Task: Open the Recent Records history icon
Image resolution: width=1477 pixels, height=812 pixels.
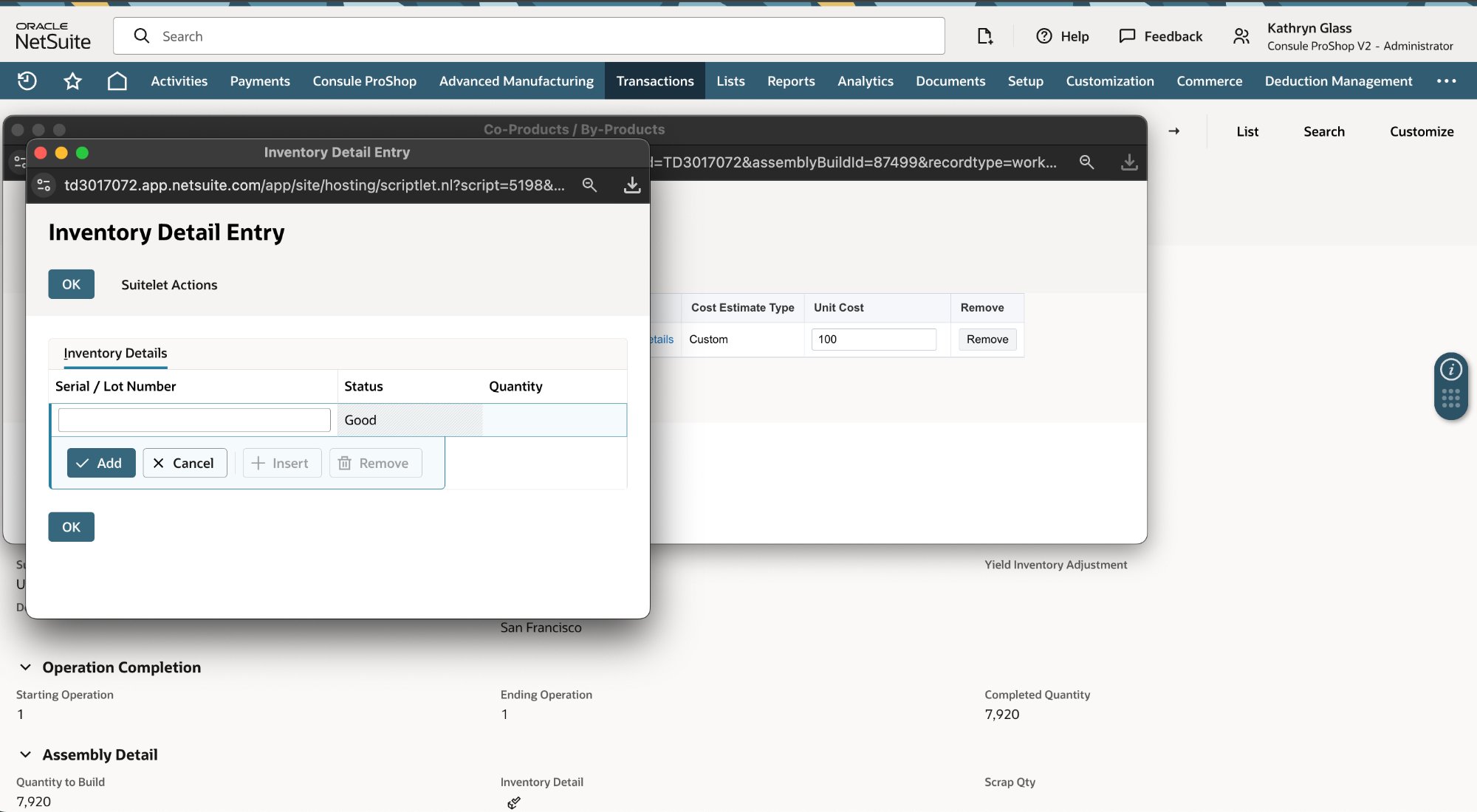Action: click(27, 80)
